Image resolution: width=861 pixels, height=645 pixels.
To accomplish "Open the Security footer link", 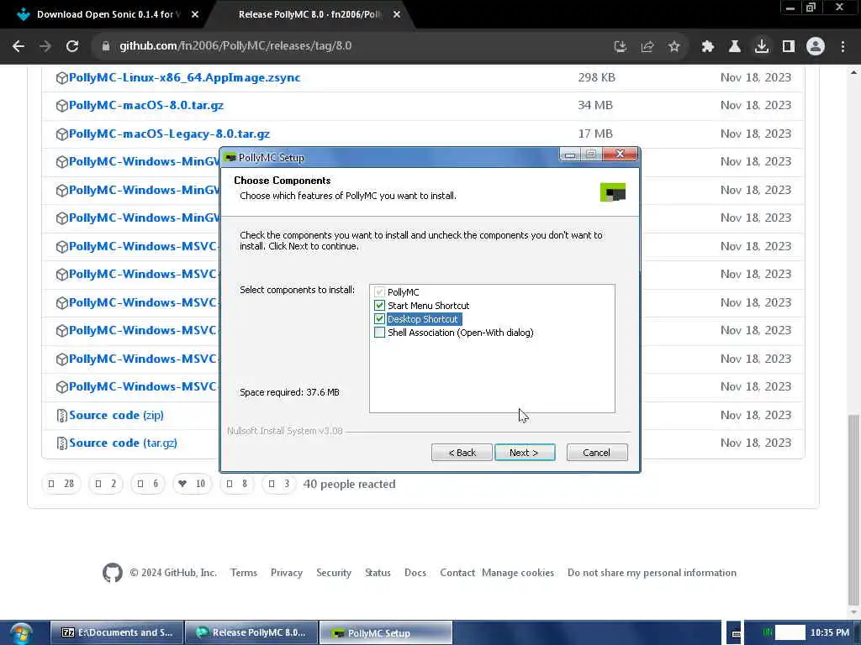I will 333,573.
